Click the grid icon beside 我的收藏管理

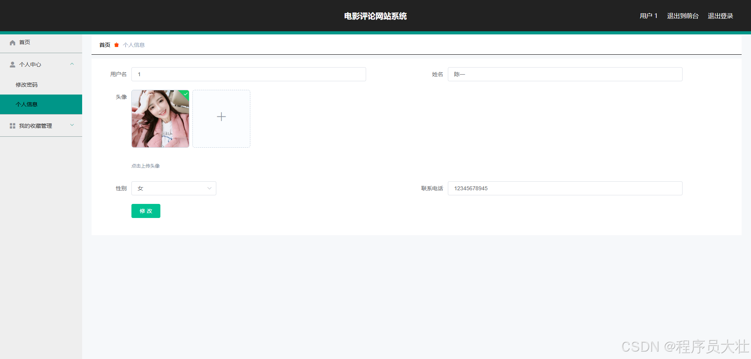(x=12, y=125)
